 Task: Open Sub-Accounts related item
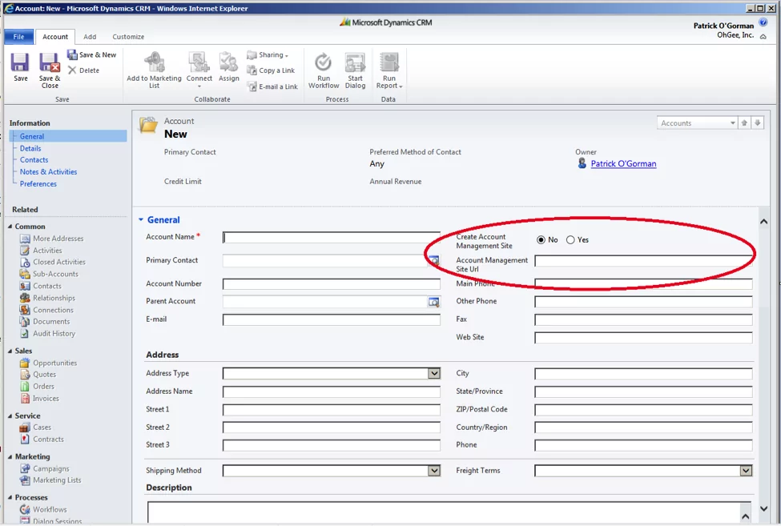pos(50,274)
